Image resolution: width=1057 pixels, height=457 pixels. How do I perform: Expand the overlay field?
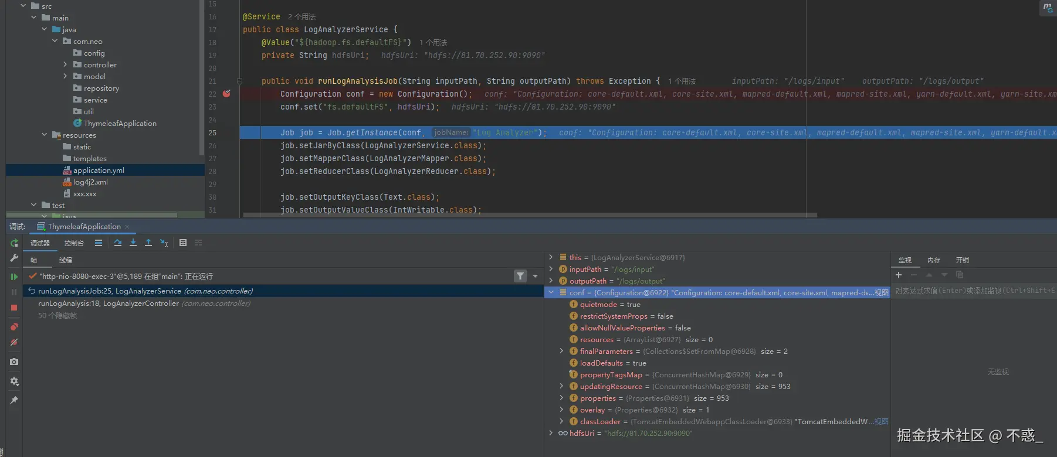coord(561,410)
